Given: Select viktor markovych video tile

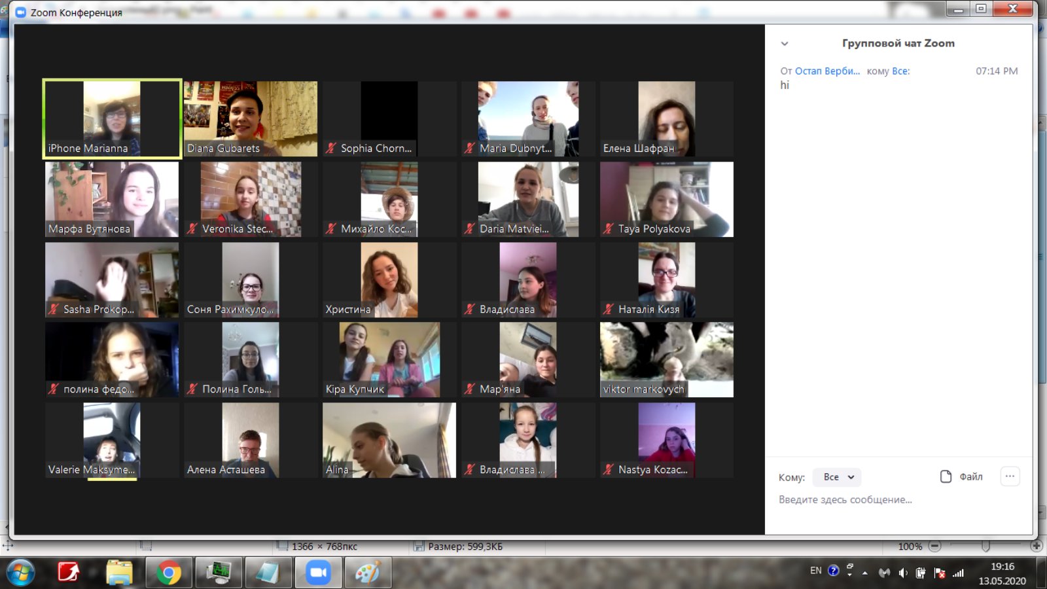Looking at the screenshot, I should 666,359.
